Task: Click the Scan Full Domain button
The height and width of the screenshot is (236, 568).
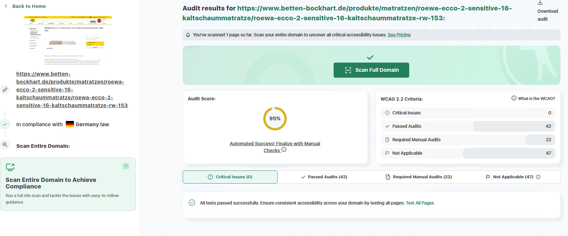Action: (371, 70)
